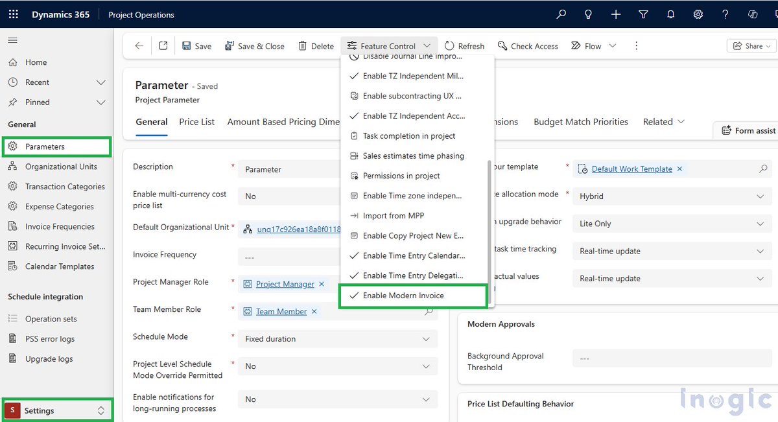Open the Lite Only dropdown
Viewport: 778px width, 422px height.
coord(672,224)
